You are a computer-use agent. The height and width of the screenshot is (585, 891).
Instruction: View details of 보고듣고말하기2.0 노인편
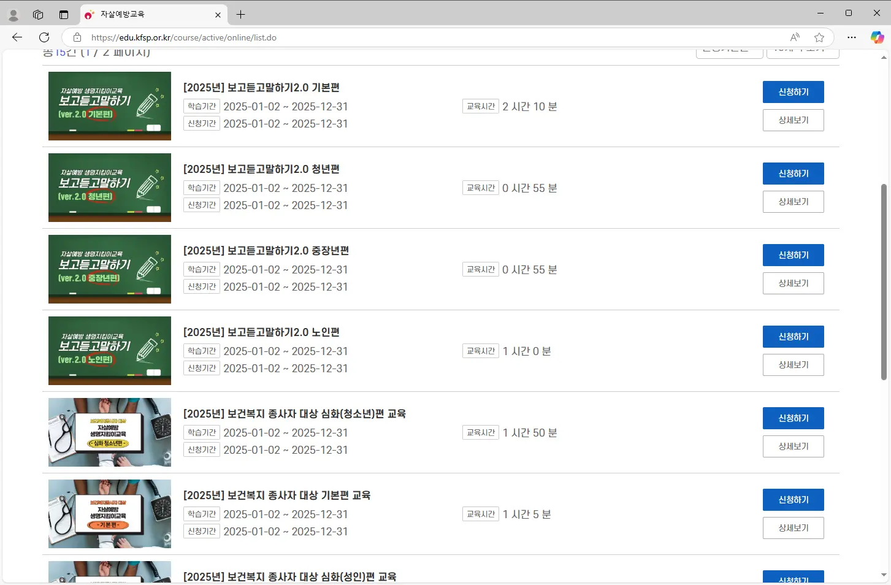(793, 365)
